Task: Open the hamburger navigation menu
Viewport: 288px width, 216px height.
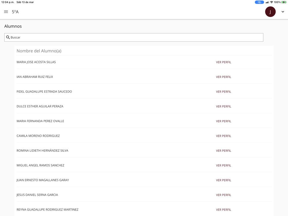Action: point(6,12)
